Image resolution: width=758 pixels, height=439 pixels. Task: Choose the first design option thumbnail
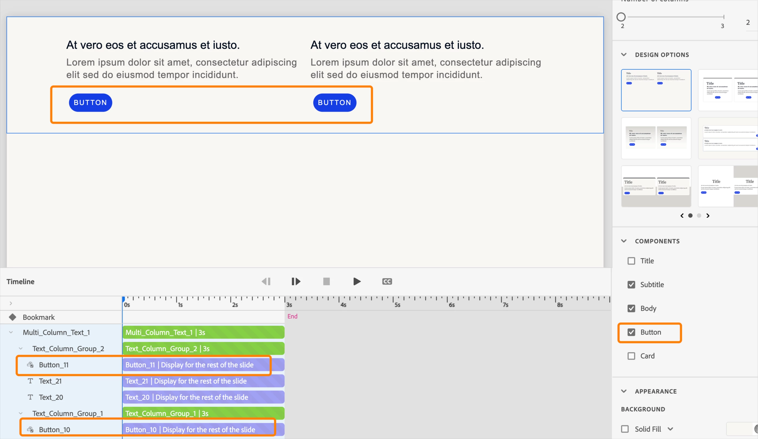(656, 90)
